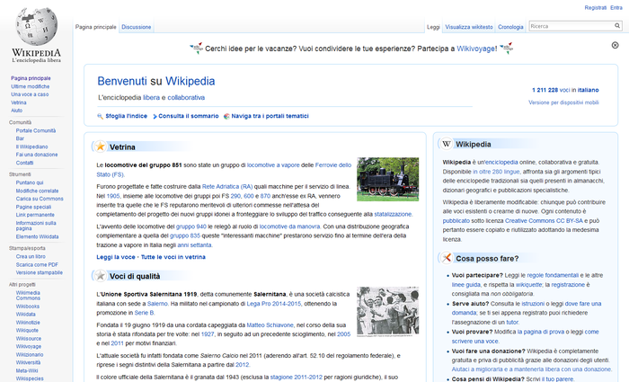
Task: Open the Salernitana black-and-white photo thumbnail
Action: point(388,310)
